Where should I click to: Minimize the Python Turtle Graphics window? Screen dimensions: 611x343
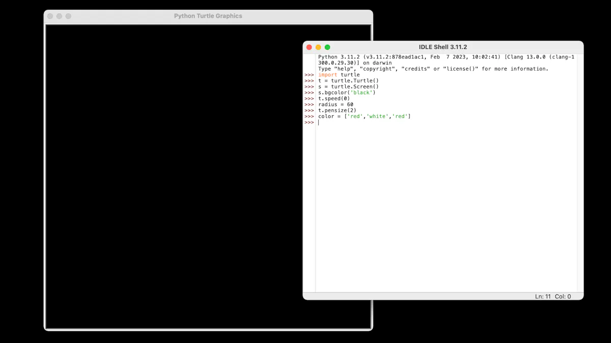[x=59, y=16]
